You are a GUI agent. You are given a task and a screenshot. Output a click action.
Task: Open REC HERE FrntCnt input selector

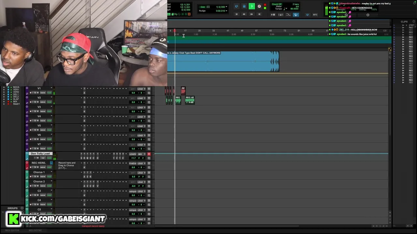133,163
